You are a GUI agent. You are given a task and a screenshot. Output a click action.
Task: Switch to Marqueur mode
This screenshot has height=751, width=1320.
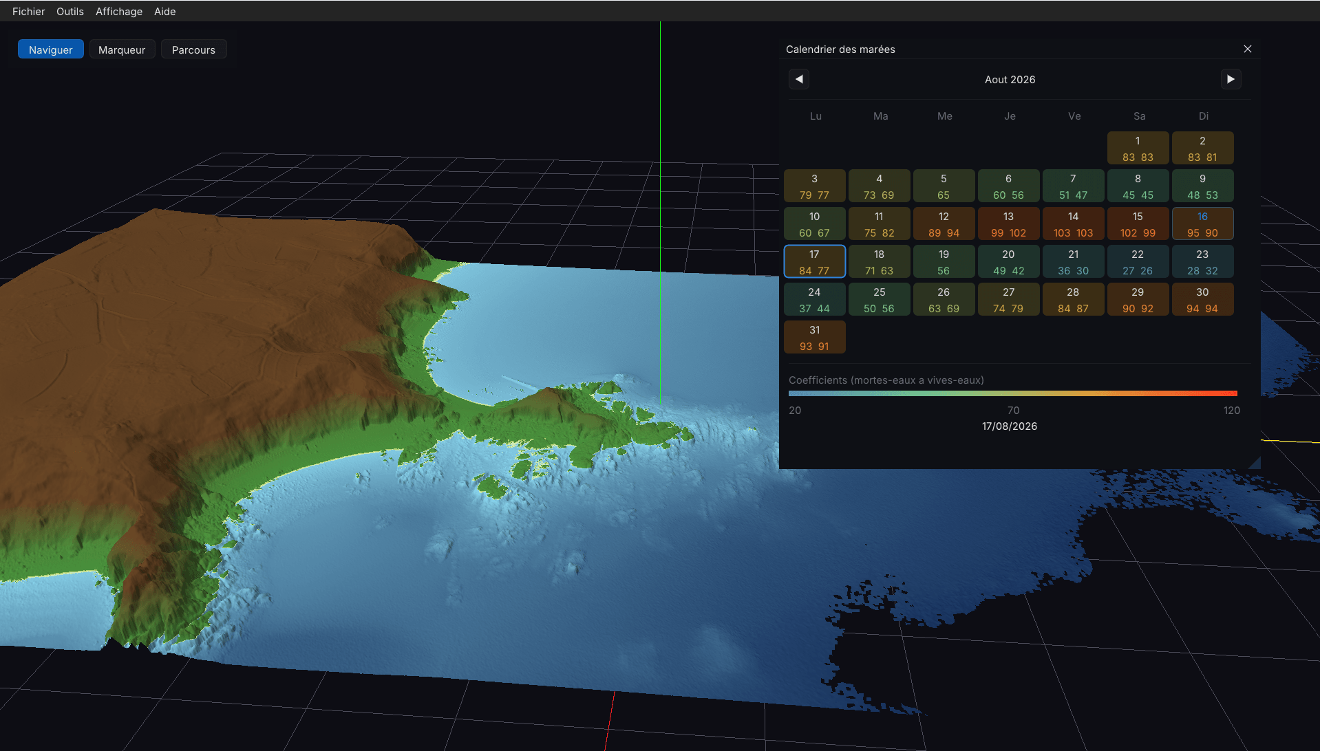tap(122, 50)
